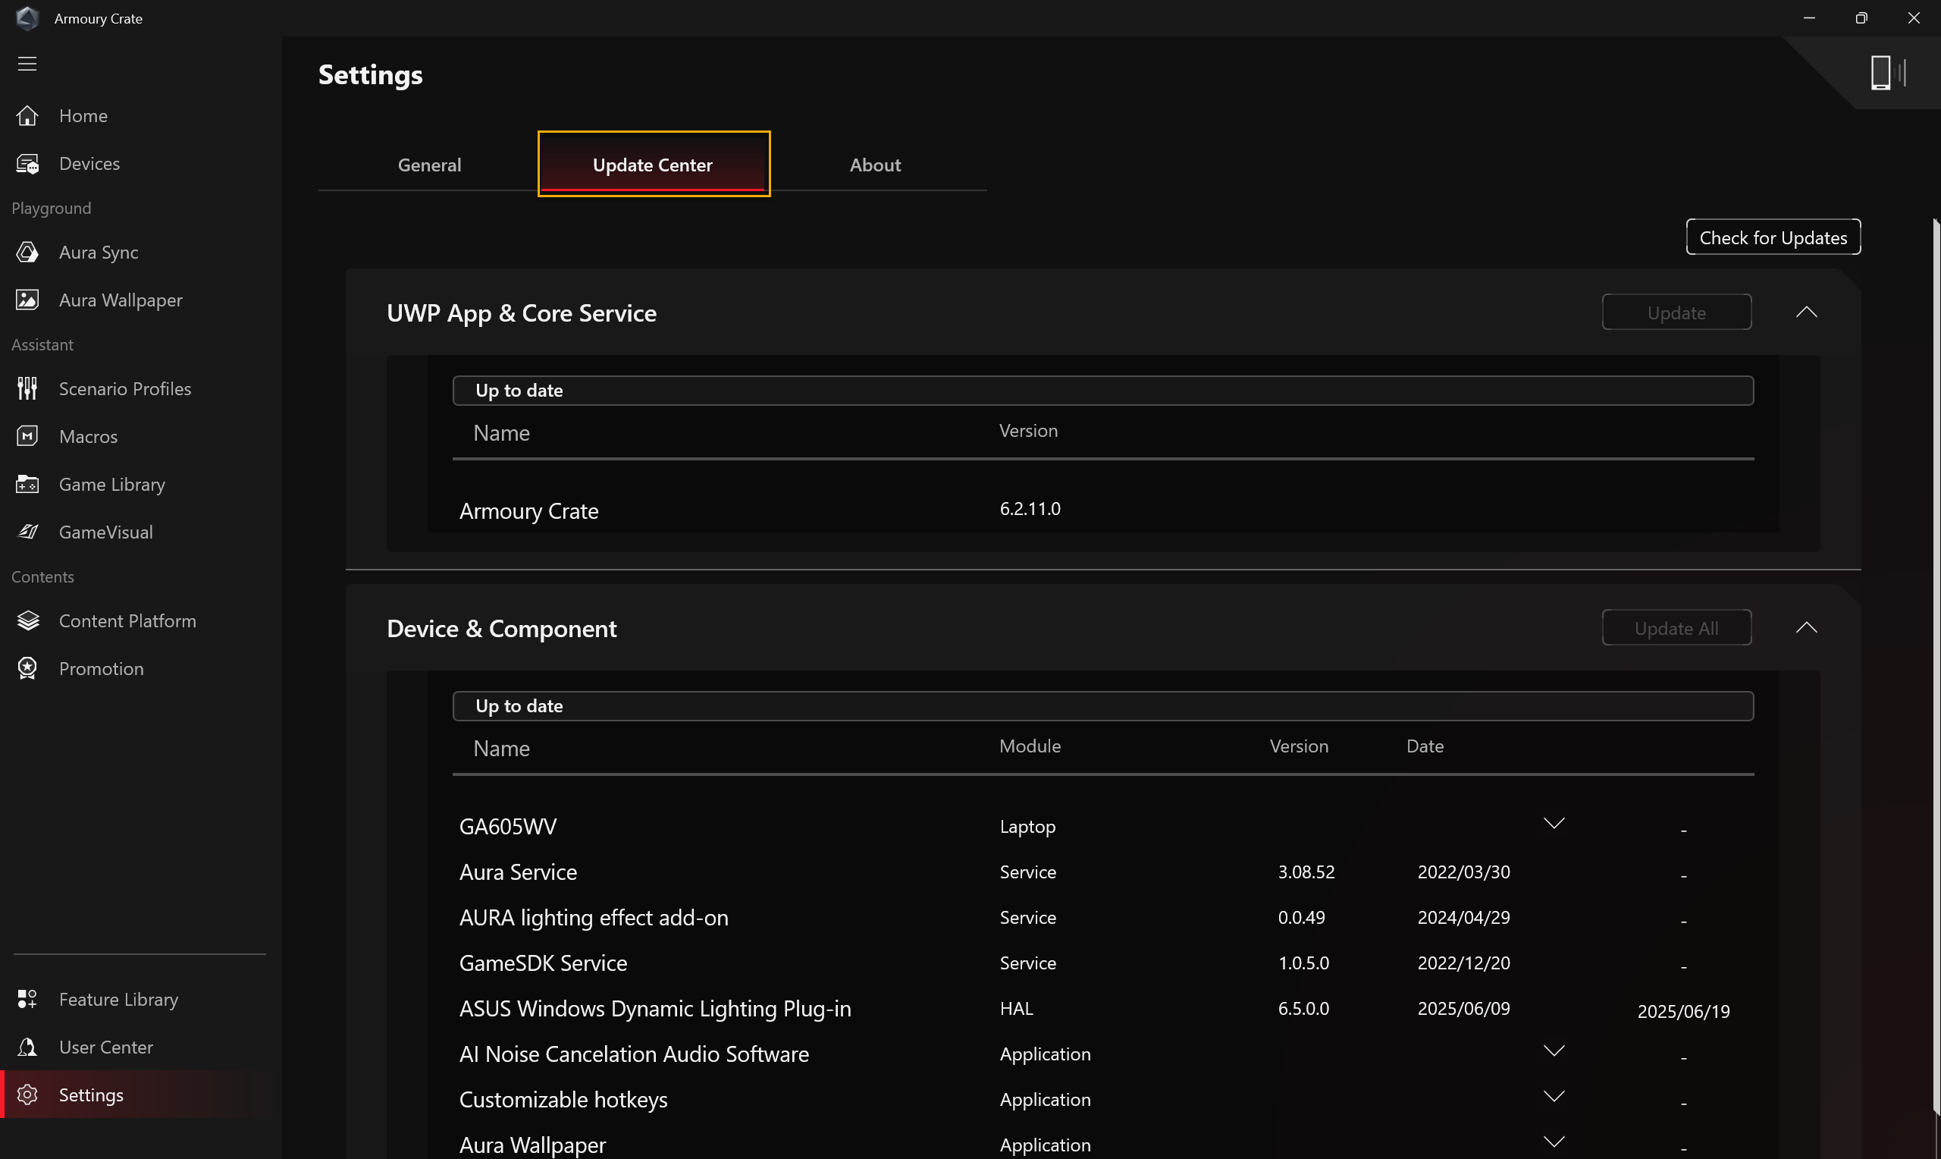1941x1159 pixels.
Task: Click Up to date banner in Device section
Action: pos(1102,706)
